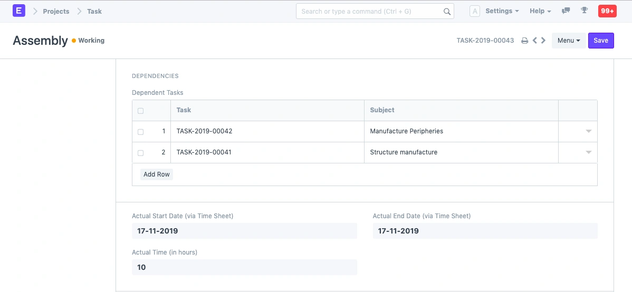Screen dimensions: 632x292
Task: Open the Help menu
Action: click(x=540, y=11)
